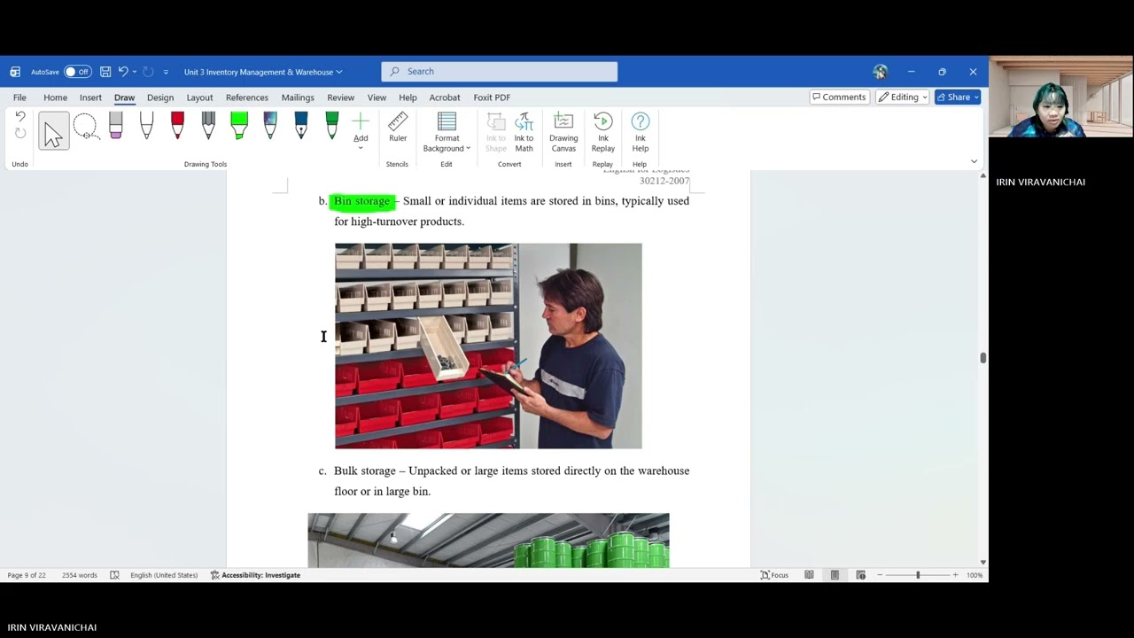
Task: Open the Design tab
Action: pos(160,97)
